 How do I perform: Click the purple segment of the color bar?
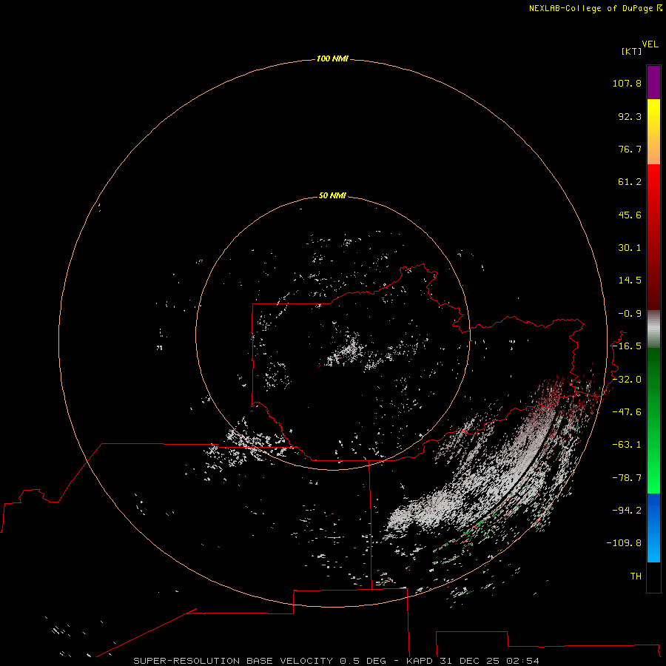653,82
